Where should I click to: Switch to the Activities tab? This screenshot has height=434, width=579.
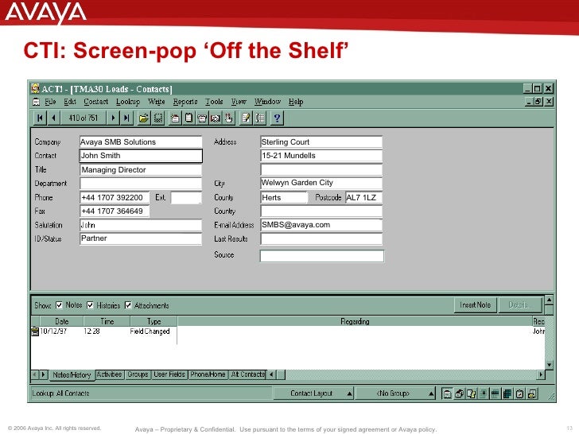(x=109, y=374)
